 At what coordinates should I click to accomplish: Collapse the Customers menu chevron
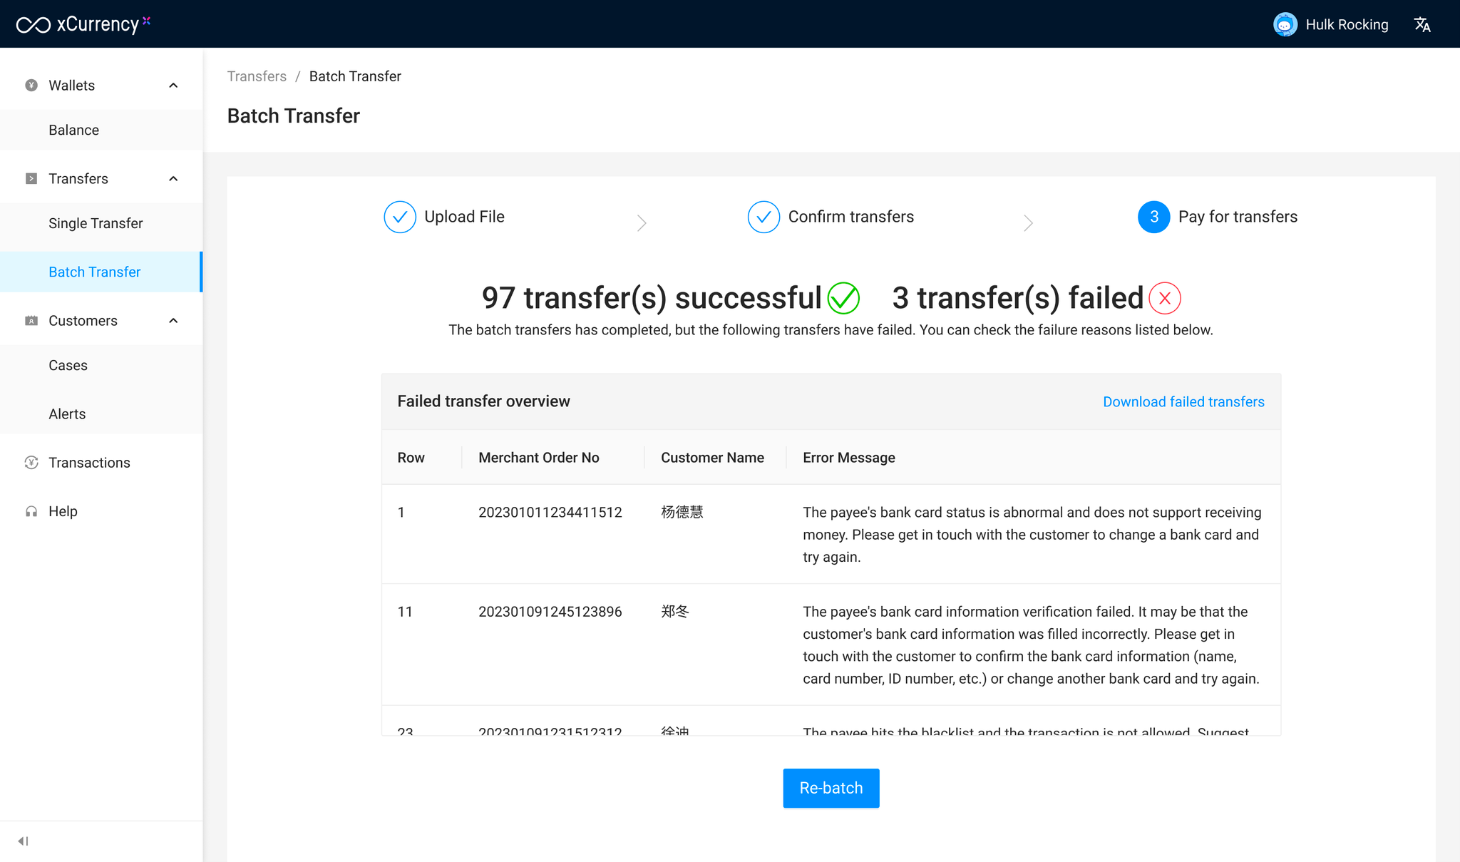click(x=173, y=321)
